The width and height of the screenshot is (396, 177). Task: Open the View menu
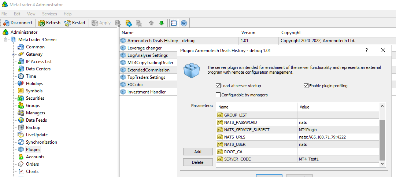pos(31,14)
